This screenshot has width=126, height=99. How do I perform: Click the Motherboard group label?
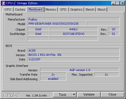tap(14, 14)
